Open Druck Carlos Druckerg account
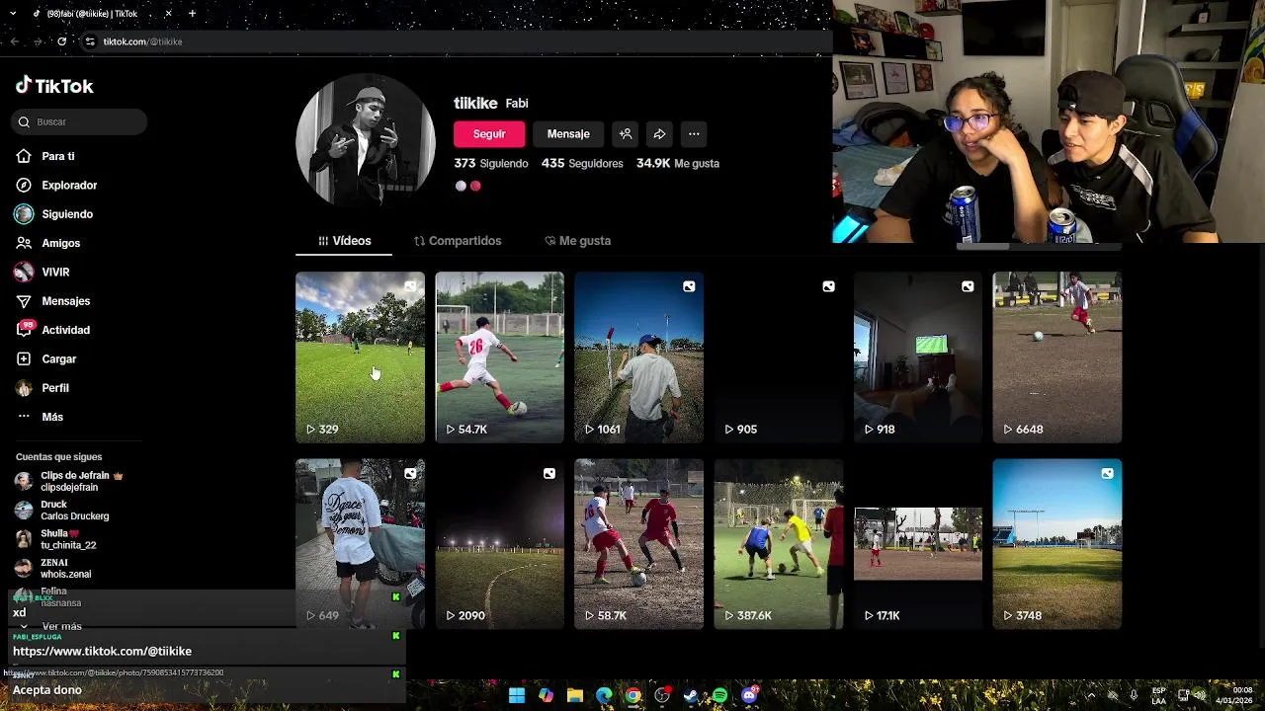The image size is (1265, 711). 62,510
